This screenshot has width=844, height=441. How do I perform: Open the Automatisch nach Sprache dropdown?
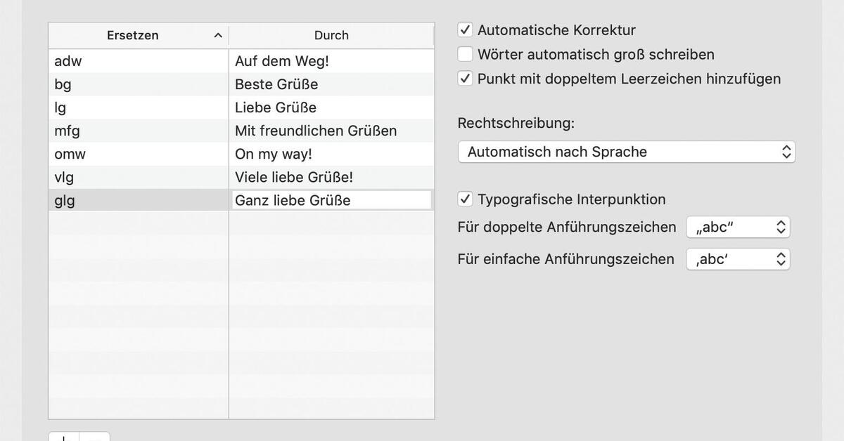click(626, 151)
